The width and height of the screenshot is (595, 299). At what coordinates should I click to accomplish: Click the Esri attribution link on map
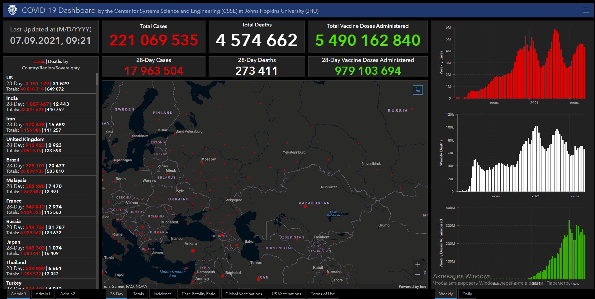412,287
